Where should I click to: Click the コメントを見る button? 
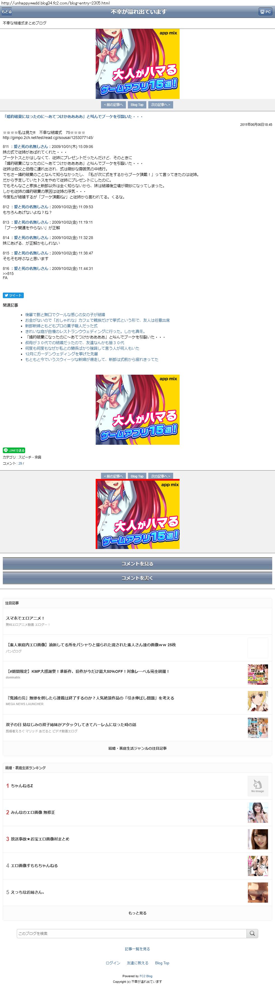[137, 564]
